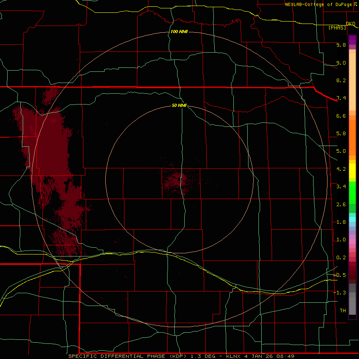The image size is (359, 359).
Task: Click the NEXLAB-College of DuPage credit text
Action: click(321, 4)
